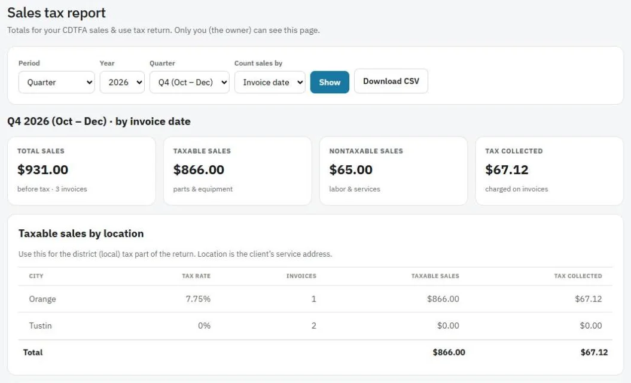
Task: Click the $0.00 tax collected in the Tustin row
Action: [x=591, y=326]
